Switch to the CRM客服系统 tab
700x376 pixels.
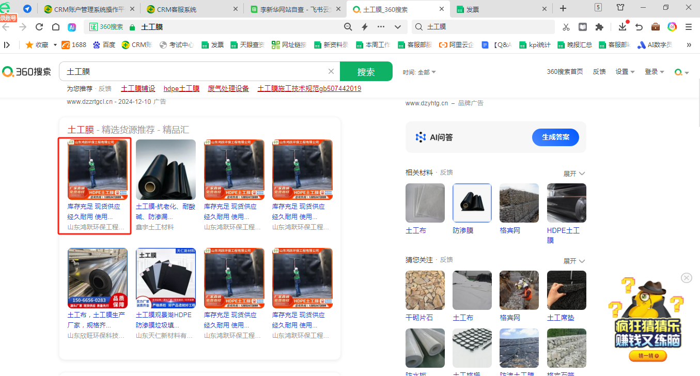(177, 9)
